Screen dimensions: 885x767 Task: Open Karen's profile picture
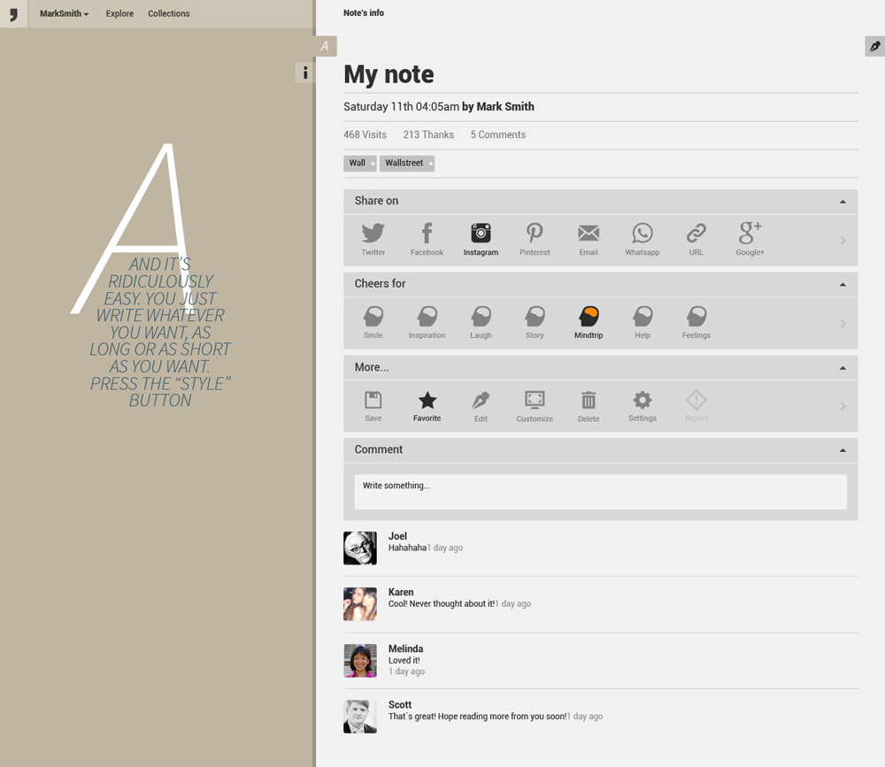coord(360,604)
